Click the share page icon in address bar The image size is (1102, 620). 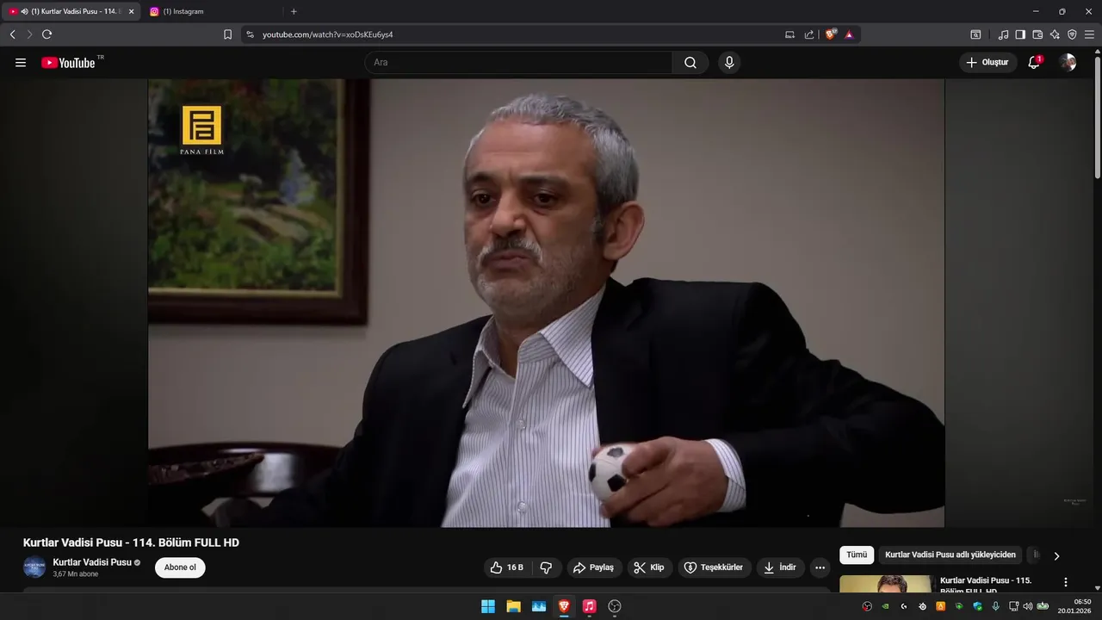[809, 34]
